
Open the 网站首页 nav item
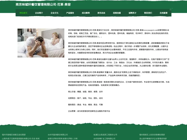click(x=23, y=13)
